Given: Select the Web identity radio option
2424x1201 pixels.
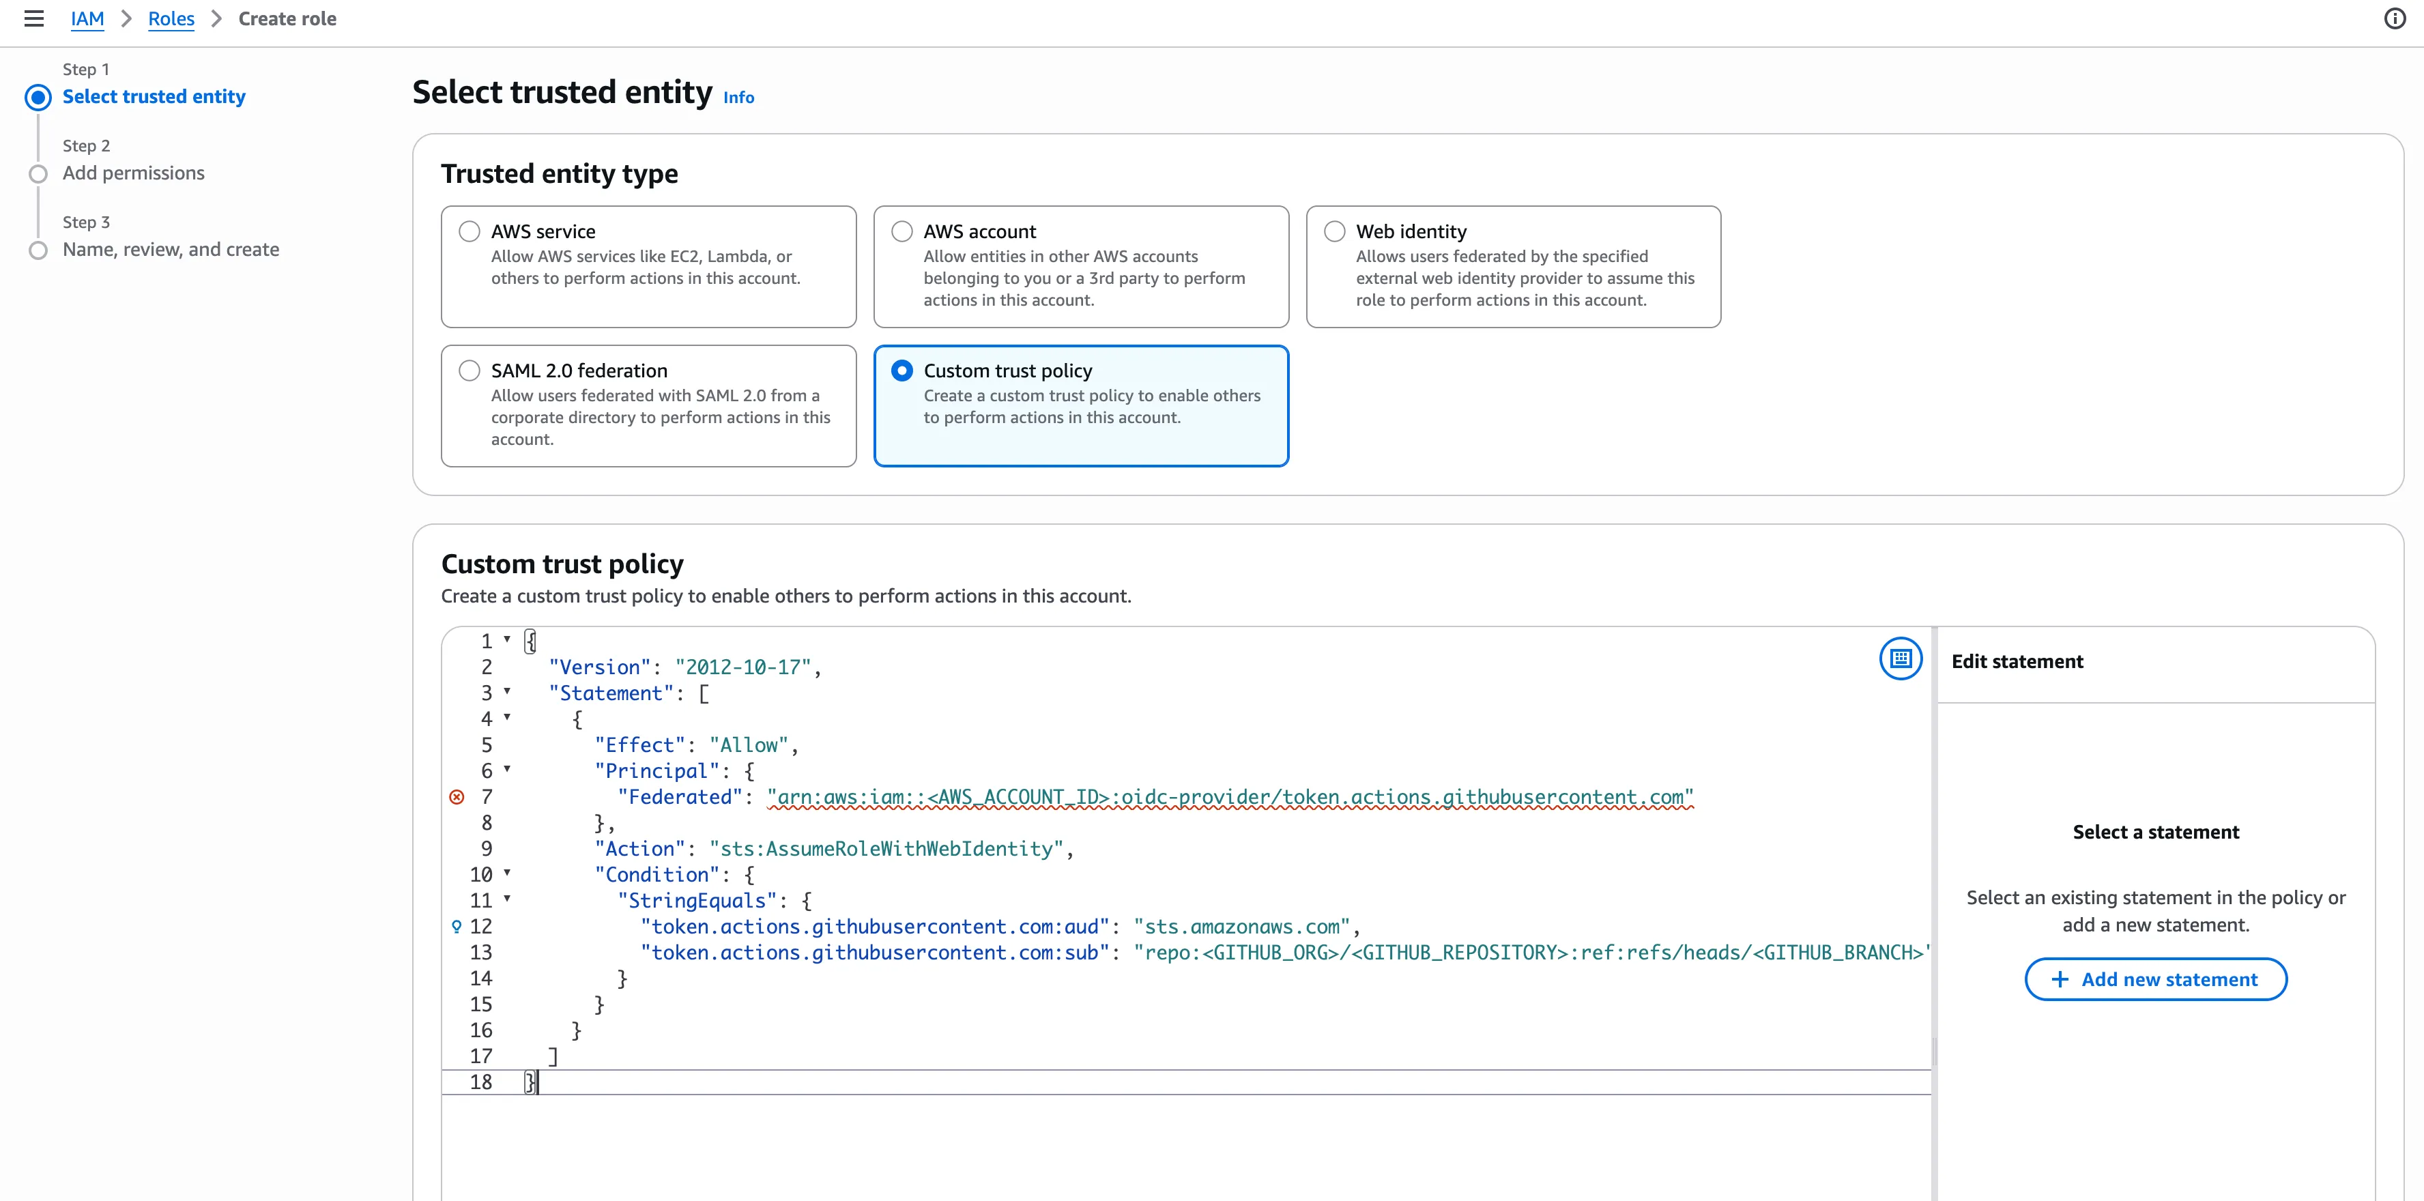Looking at the screenshot, I should point(1334,231).
